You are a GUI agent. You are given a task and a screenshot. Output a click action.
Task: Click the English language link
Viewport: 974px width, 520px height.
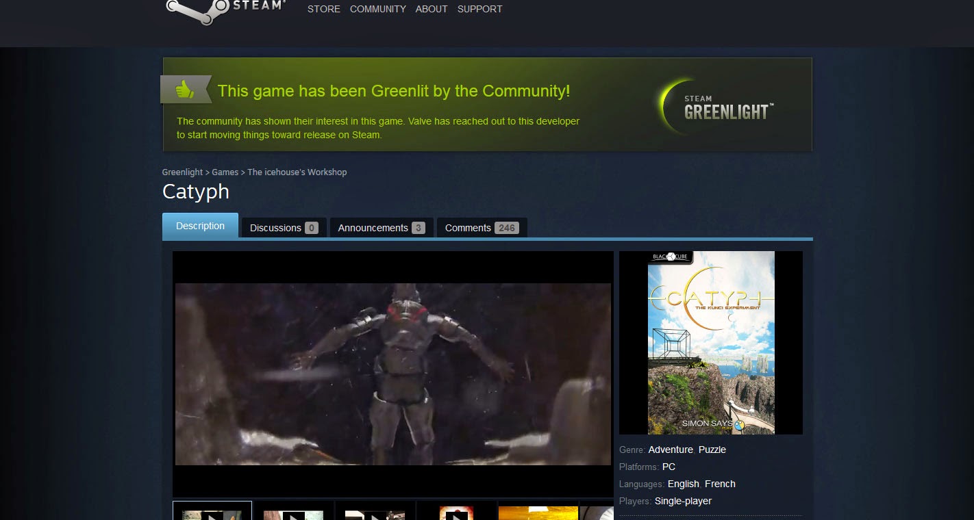[684, 484]
